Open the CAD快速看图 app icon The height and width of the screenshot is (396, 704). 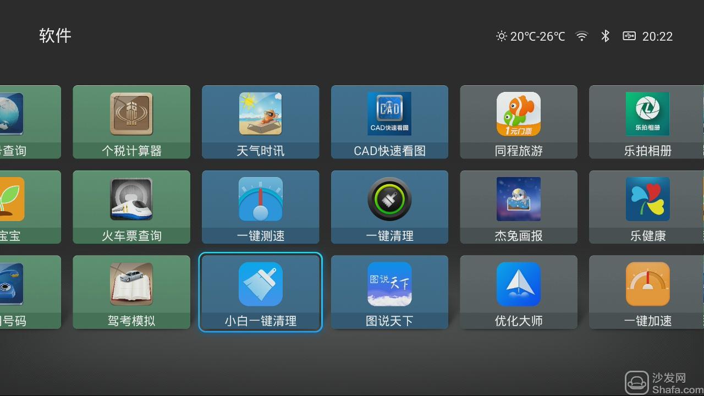(389, 114)
